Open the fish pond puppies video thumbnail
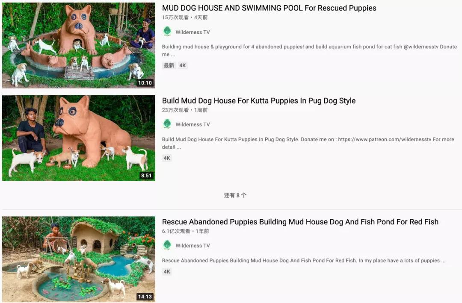 coord(79,259)
